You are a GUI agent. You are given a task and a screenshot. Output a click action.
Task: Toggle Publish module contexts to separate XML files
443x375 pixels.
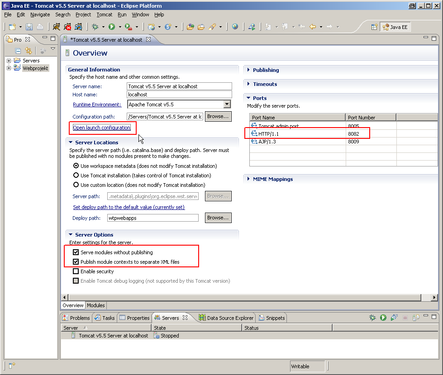click(x=76, y=262)
